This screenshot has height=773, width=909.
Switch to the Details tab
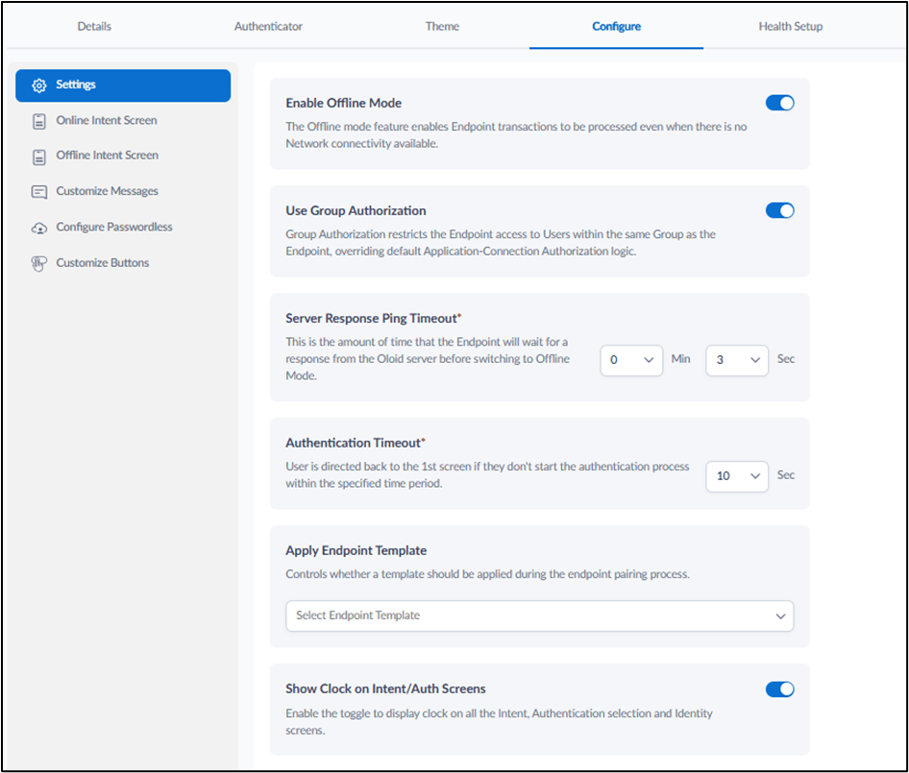(94, 26)
